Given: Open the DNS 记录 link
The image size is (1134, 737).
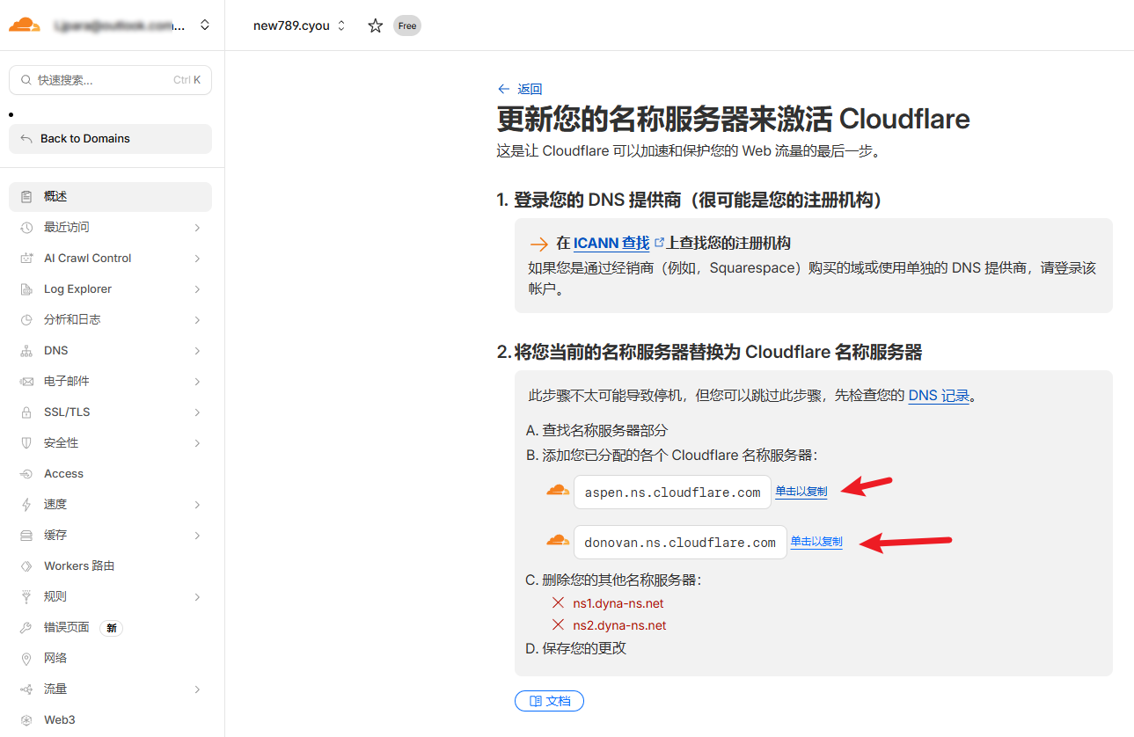Looking at the screenshot, I should [x=939, y=396].
